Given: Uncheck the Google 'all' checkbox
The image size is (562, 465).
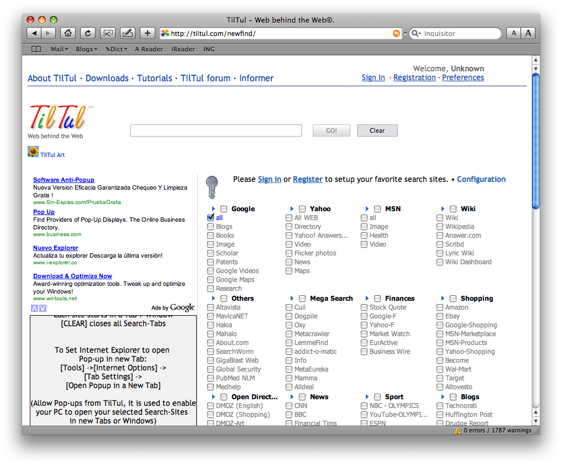Looking at the screenshot, I should click(x=211, y=217).
